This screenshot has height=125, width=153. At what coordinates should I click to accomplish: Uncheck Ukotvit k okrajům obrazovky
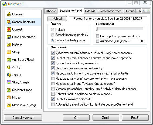click(53, 99)
